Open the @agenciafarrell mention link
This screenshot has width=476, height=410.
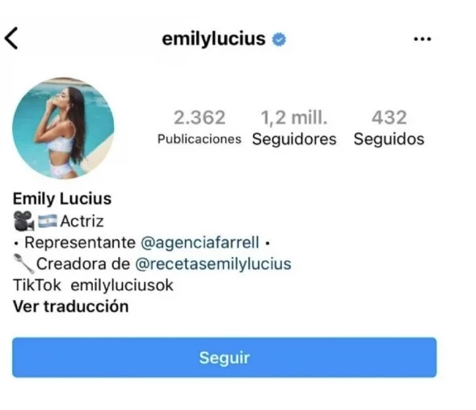click(200, 243)
